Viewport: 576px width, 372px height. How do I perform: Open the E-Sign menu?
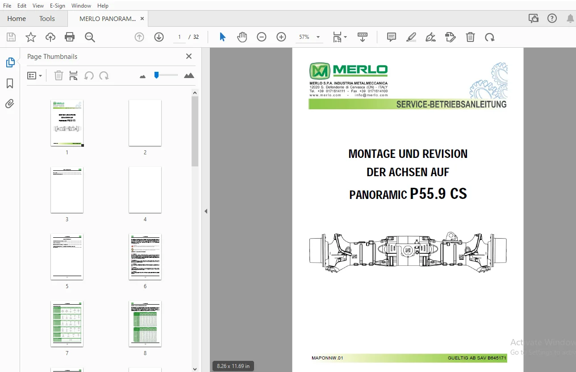58,6
